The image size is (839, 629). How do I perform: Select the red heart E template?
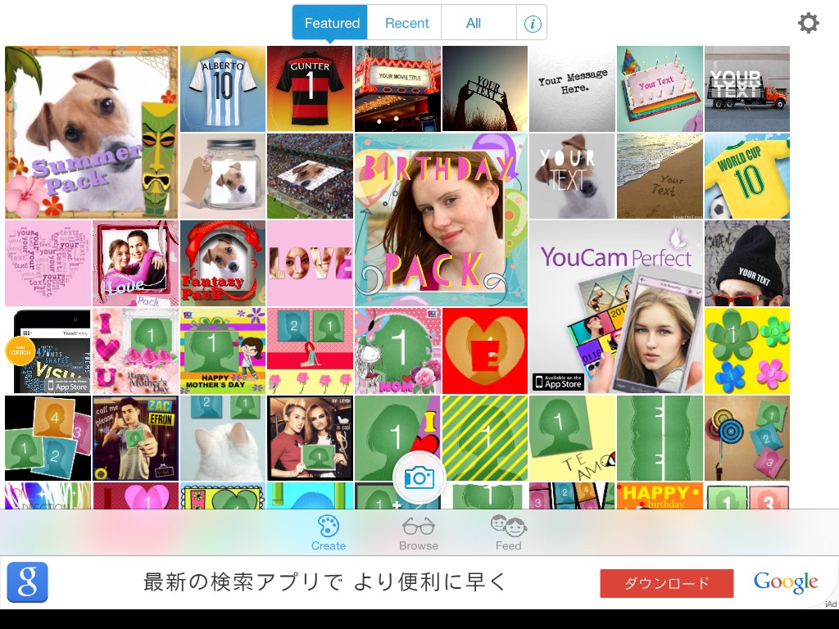click(485, 351)
